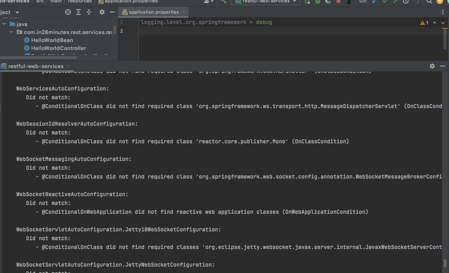
Task: Stop the running application with the red square
Action: tap(339, 2)
